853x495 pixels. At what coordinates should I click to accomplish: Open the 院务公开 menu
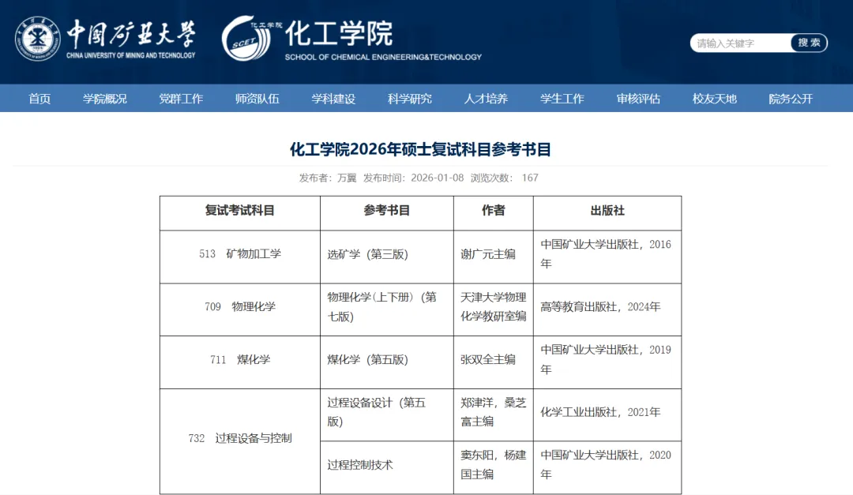pos(790,99)
